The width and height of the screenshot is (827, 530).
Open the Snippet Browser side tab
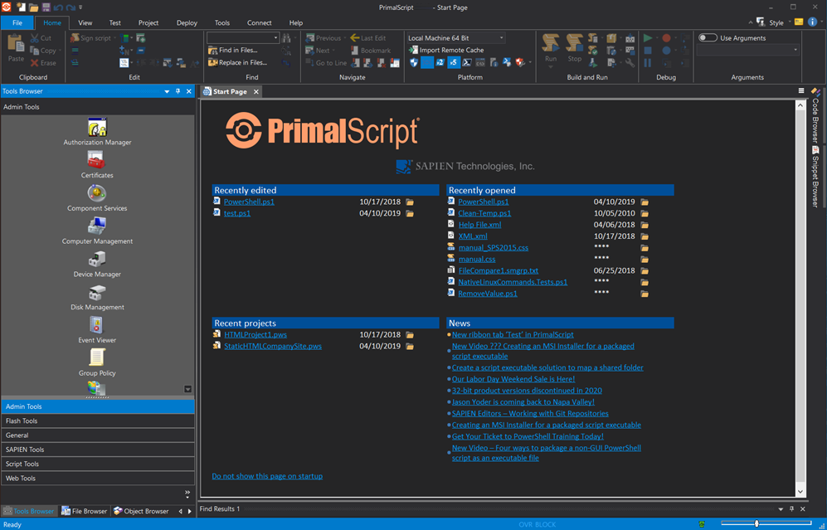click(815, 177)
